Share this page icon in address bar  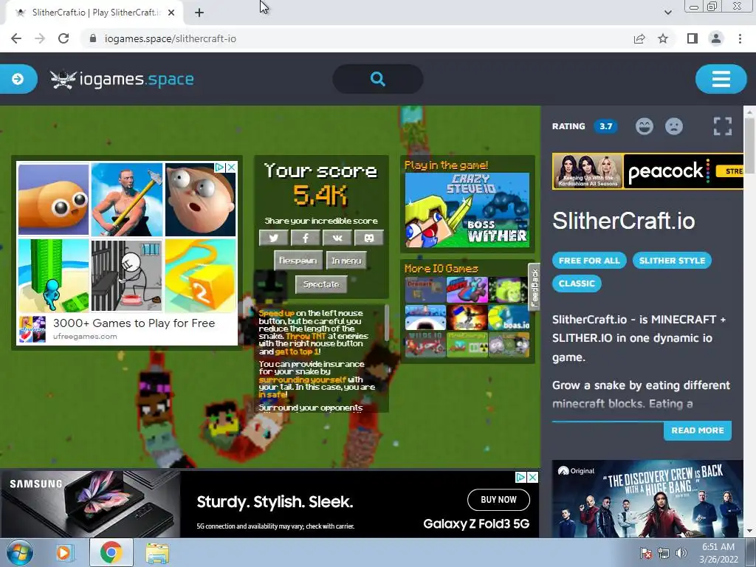pyautogui.click(x=639, y=38)
